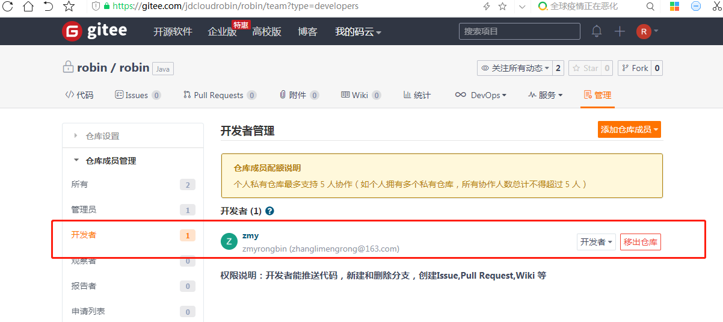
Task: Switch to the Issues tab
Action: 138,95
